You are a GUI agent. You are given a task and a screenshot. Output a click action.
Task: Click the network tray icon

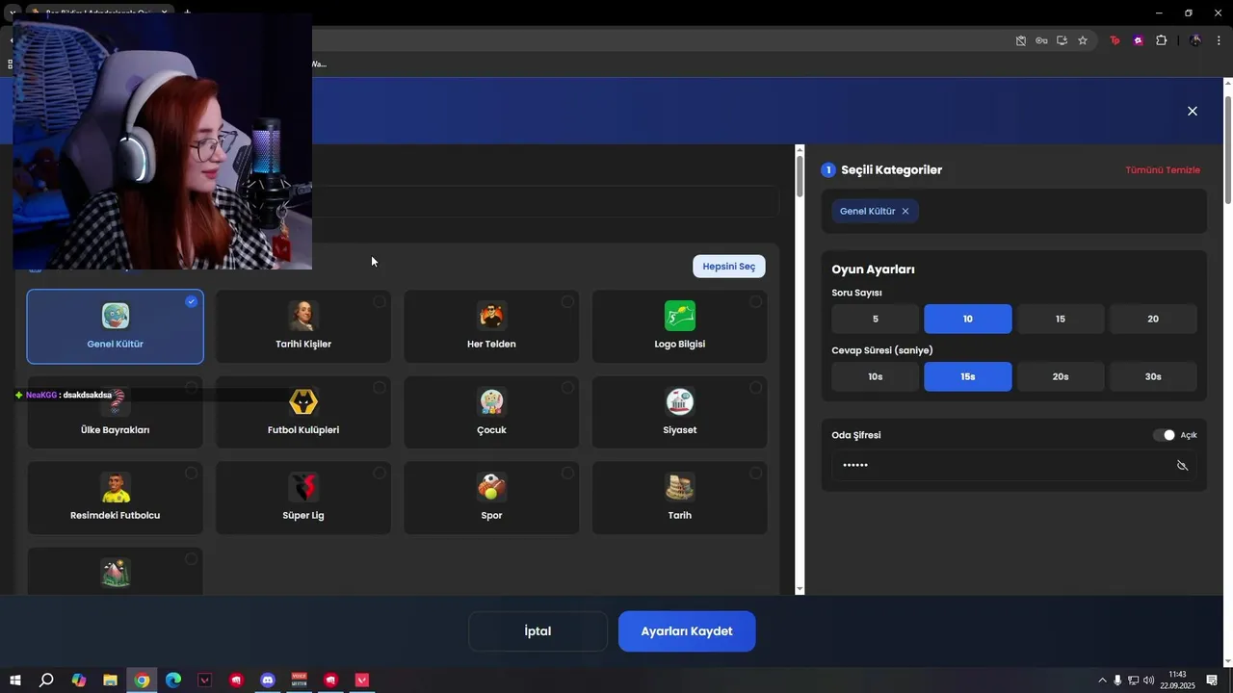coord(1133,680)
